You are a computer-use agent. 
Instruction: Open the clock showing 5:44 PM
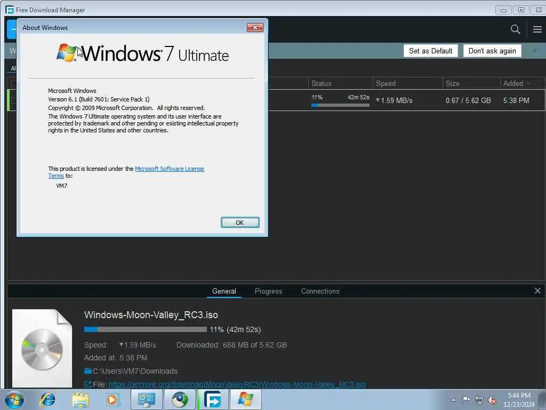coord(519,400)
